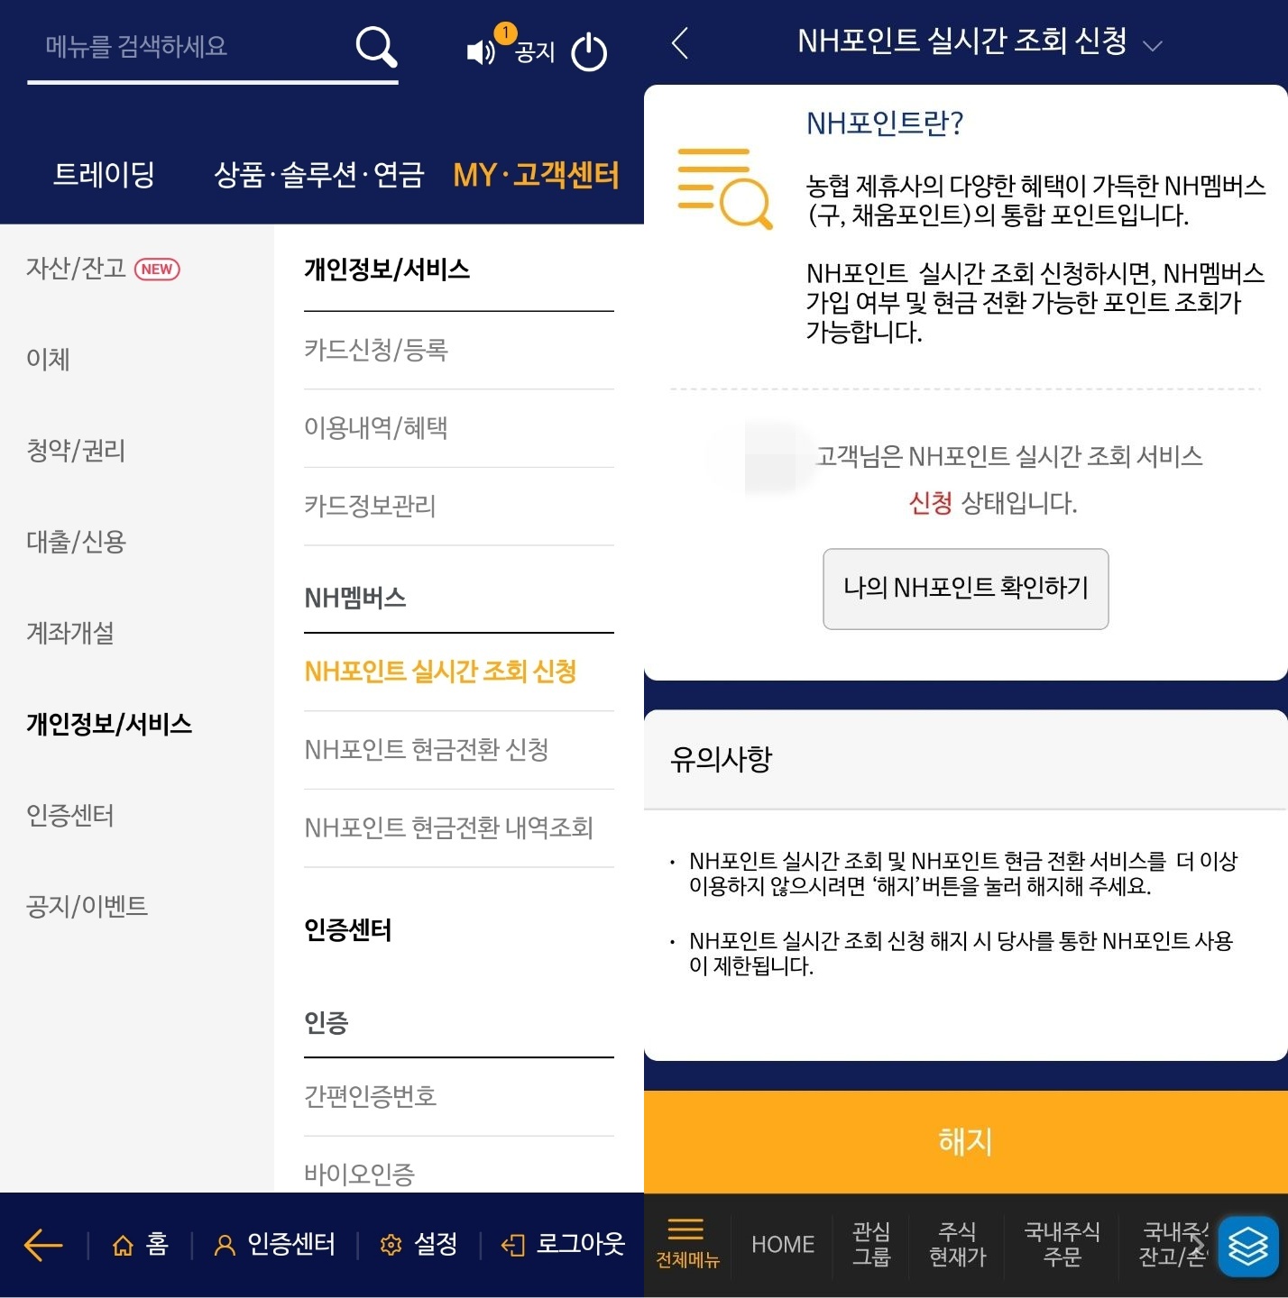The image size is (1288, 1298).
Task: Select NH포인트 실시간 조회 신청 item
Action: pos(459,672)
